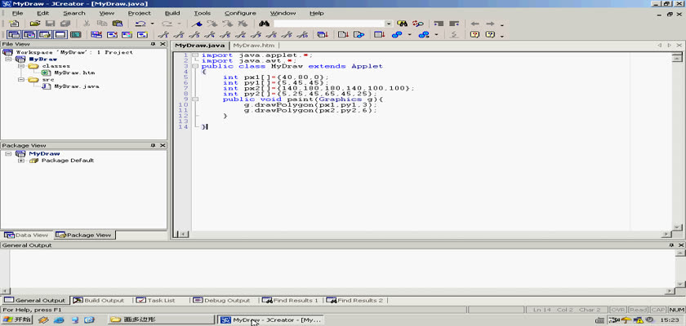Toggle a bookmark with the blue flag icon

pyautogui.click(x=197, y=24)
